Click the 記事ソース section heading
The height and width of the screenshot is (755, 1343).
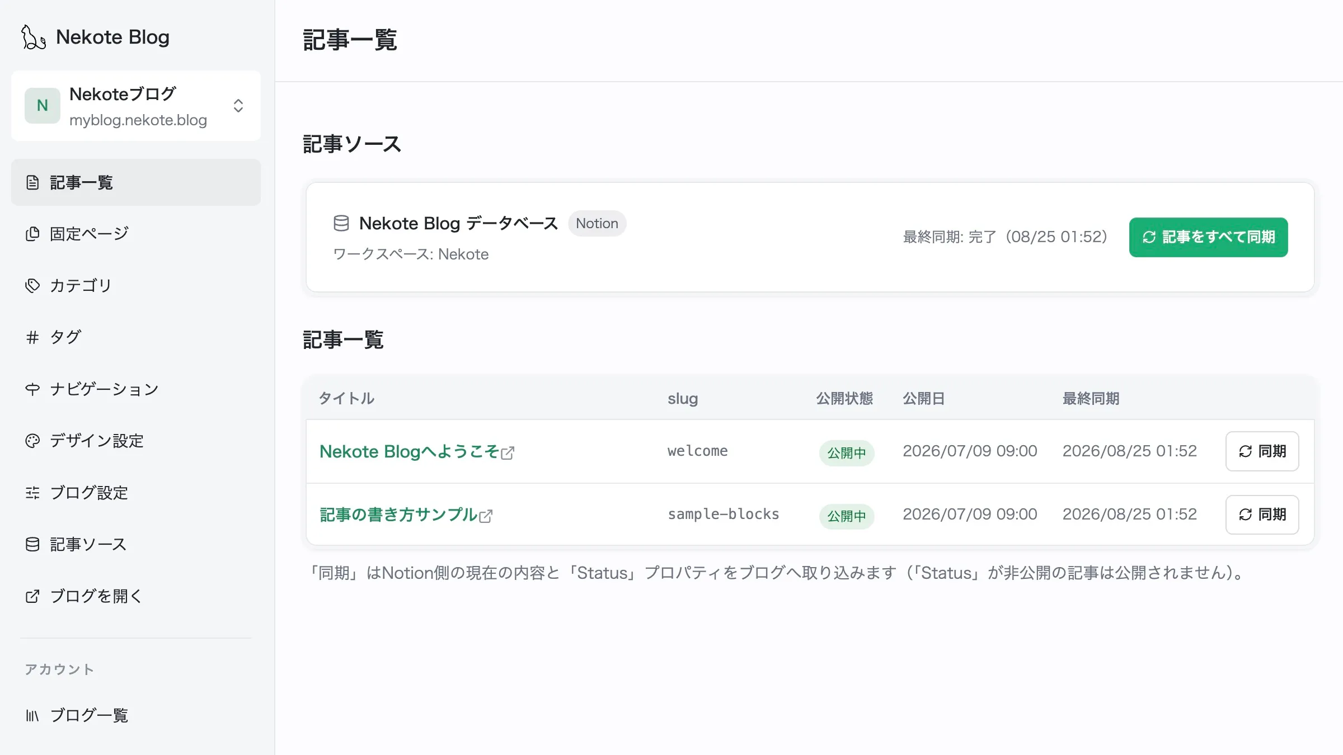pyautogui.click(x=352, y=144)
